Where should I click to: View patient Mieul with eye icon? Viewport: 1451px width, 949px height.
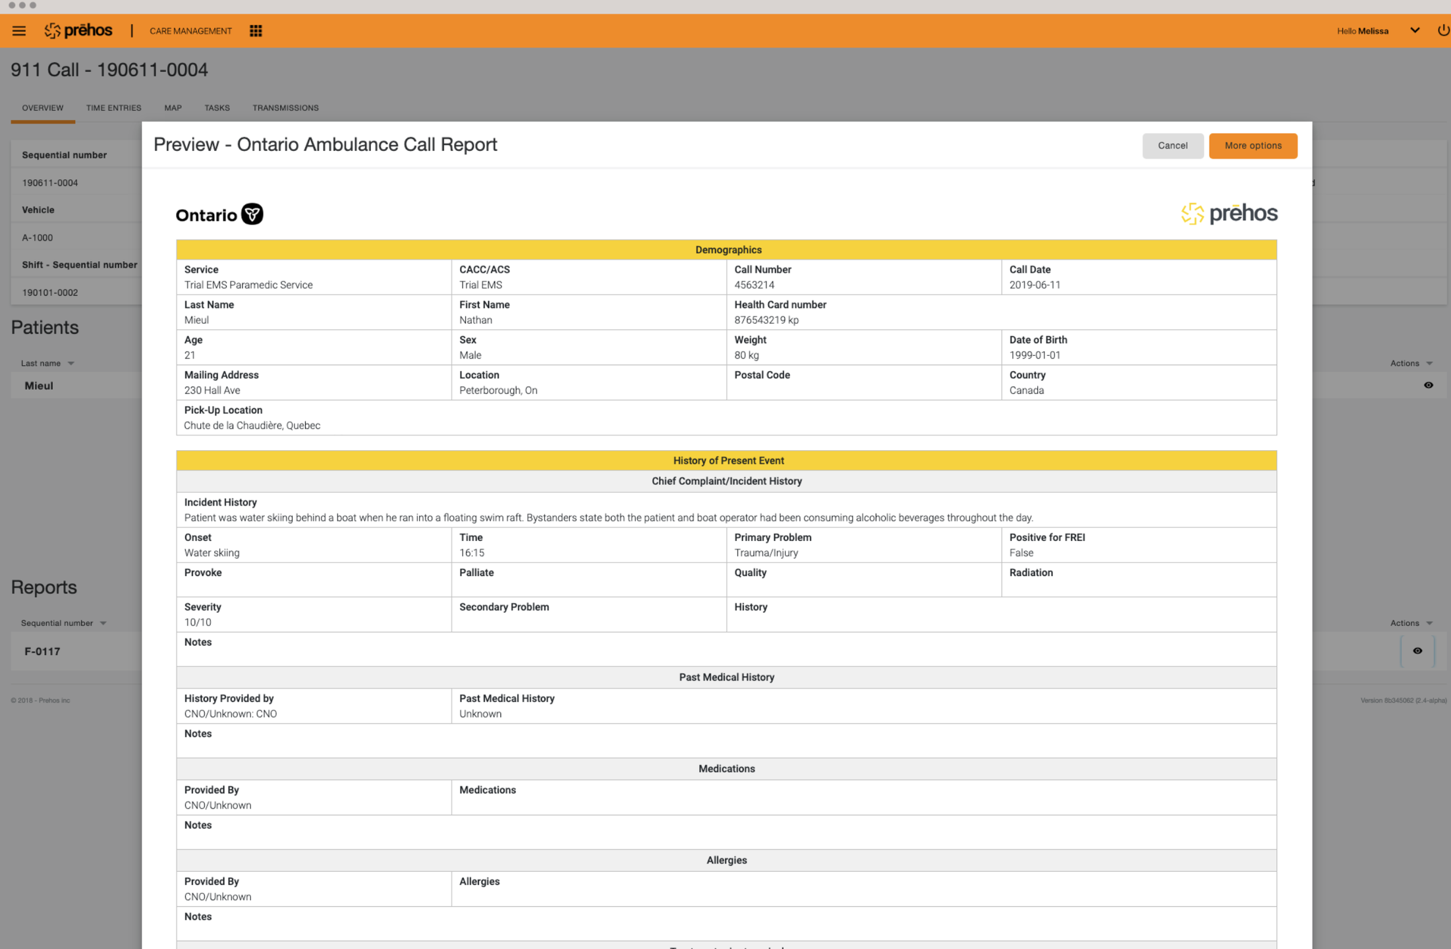point(1428,386)
